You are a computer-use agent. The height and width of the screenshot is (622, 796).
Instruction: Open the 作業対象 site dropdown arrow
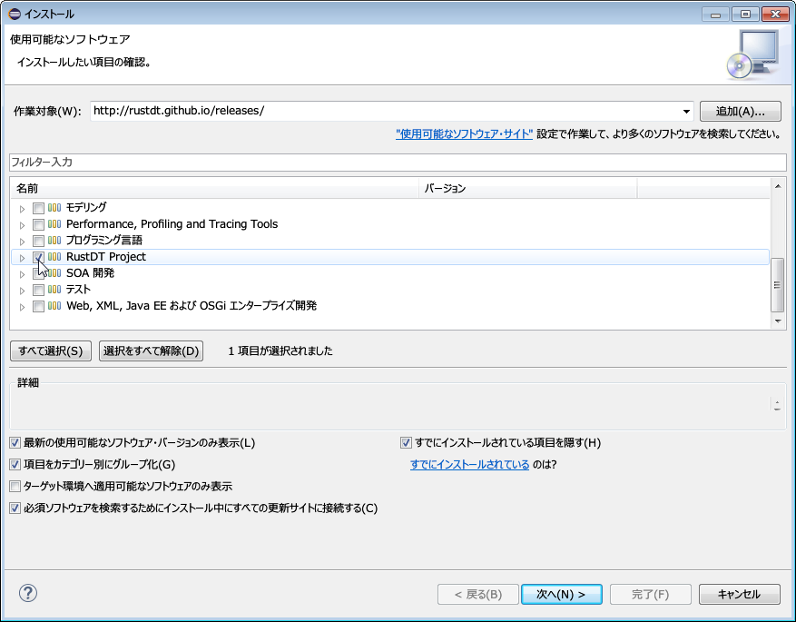[x=686, y=111]
